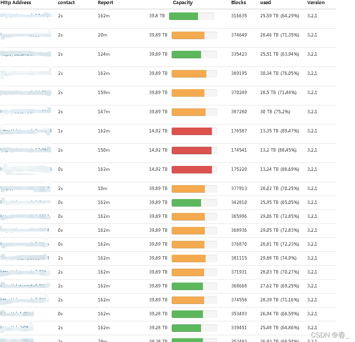Select used value 27.62 TB (69.25%)

click(280, 286)
